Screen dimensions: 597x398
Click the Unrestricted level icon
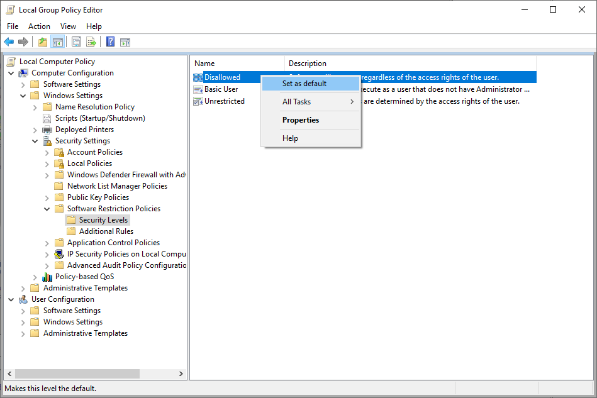198,101
